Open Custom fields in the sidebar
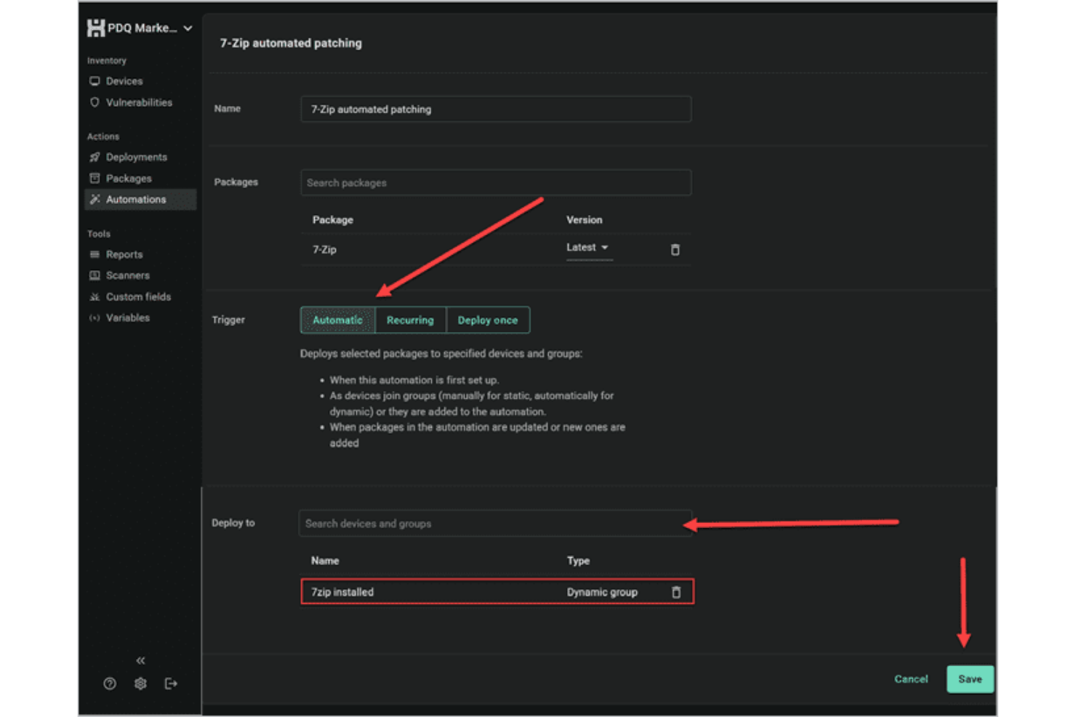This screenshot has height=717, width=1076. coord(138,297)
